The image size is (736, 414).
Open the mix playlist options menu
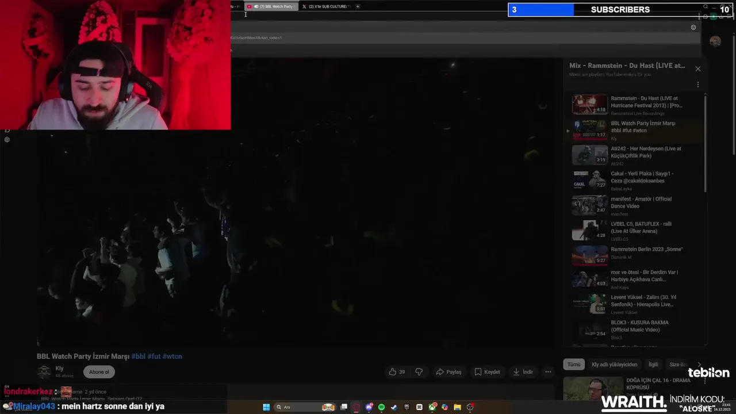(x=698, y=85)
